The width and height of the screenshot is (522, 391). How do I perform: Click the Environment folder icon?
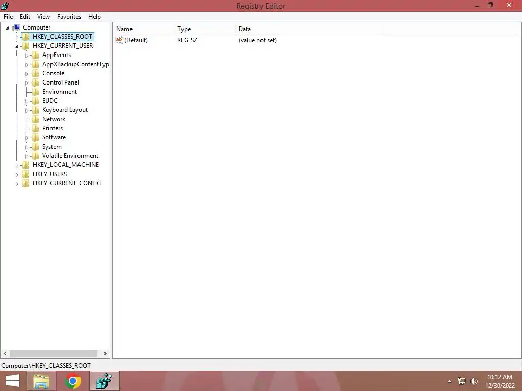pyautogui.click(x=36, y=92)
